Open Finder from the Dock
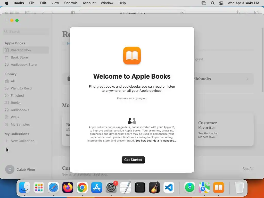This screenshot has width=264, height=198. point(24,187)
